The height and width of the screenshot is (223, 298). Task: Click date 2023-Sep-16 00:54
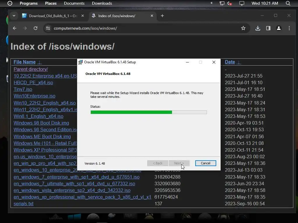point(245,204)
